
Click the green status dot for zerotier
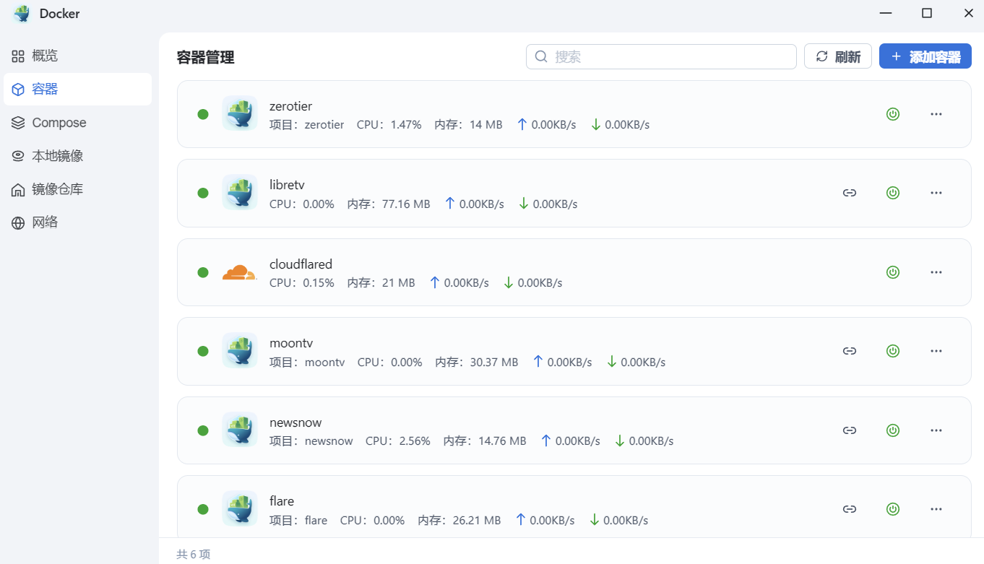203,114
